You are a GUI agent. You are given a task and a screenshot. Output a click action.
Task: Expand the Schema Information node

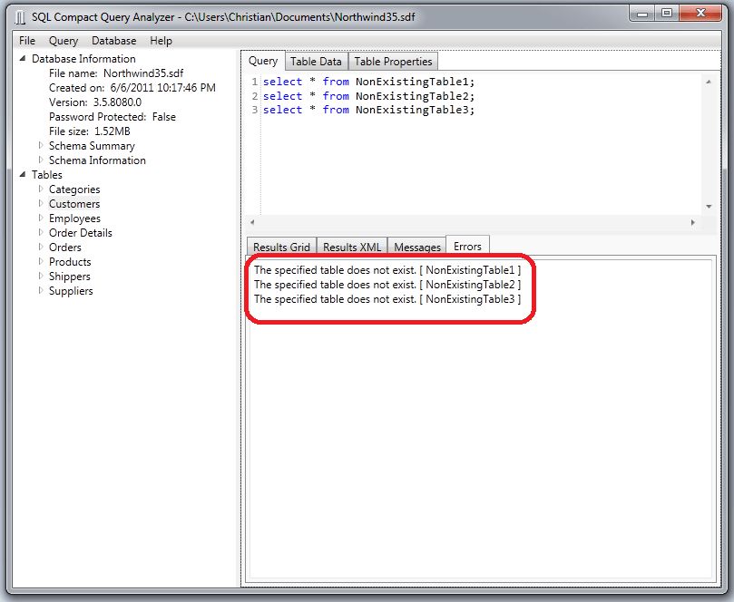coord(41,160)
